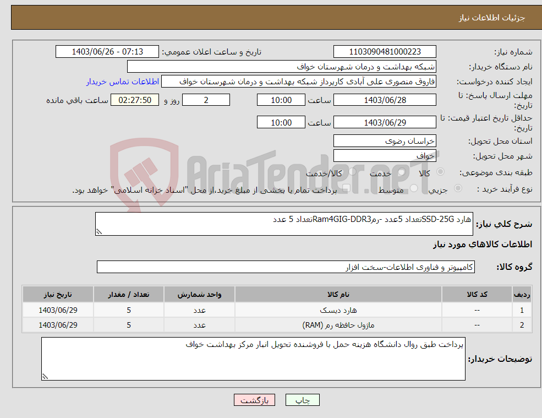Click the request creator name field
This screenshot has height=418, width=542.
tap(299, 82)
